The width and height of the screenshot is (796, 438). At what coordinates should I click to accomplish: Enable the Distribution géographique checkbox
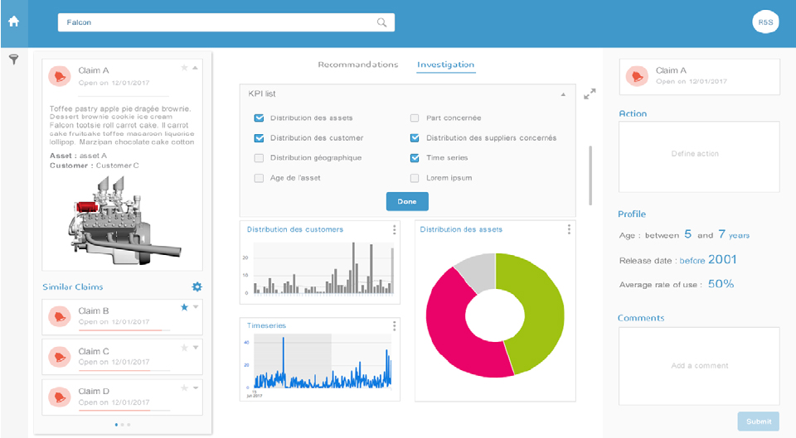pyautogui.click(x=259, y=158)
